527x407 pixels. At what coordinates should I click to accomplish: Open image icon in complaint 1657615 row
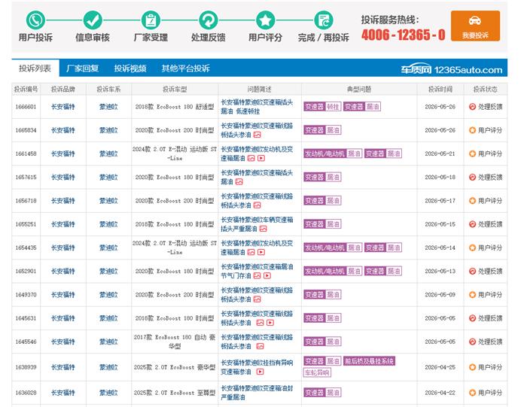[239, 181]
